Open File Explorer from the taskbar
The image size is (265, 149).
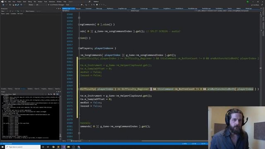pyautogui.click(x=68, y=147)
